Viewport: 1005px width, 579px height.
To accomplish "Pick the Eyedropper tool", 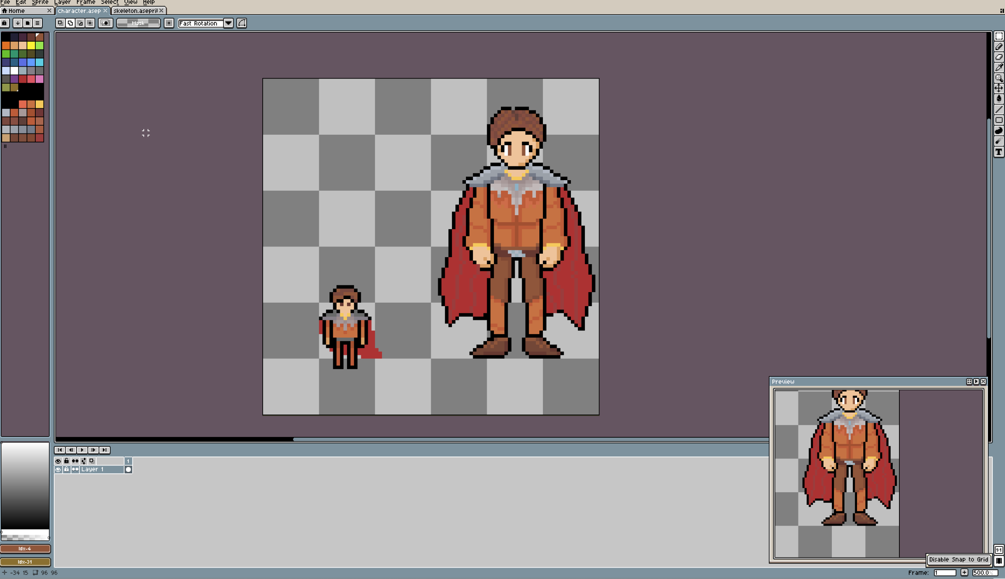I will [999, 67].
